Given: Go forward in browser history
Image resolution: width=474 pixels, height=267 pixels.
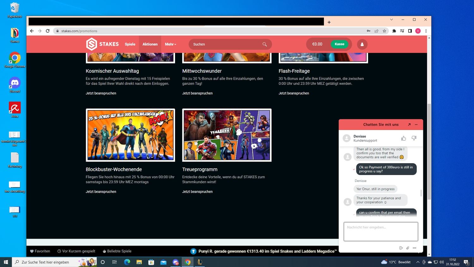Looking at the screenshot, I should coord(39,31).
